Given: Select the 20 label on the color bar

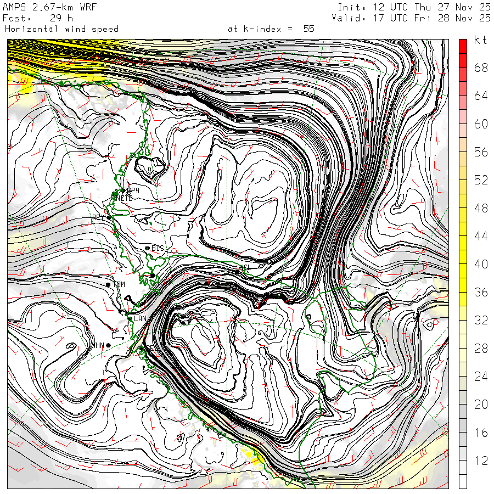Looking at the screenshot, I should [481, 405].
